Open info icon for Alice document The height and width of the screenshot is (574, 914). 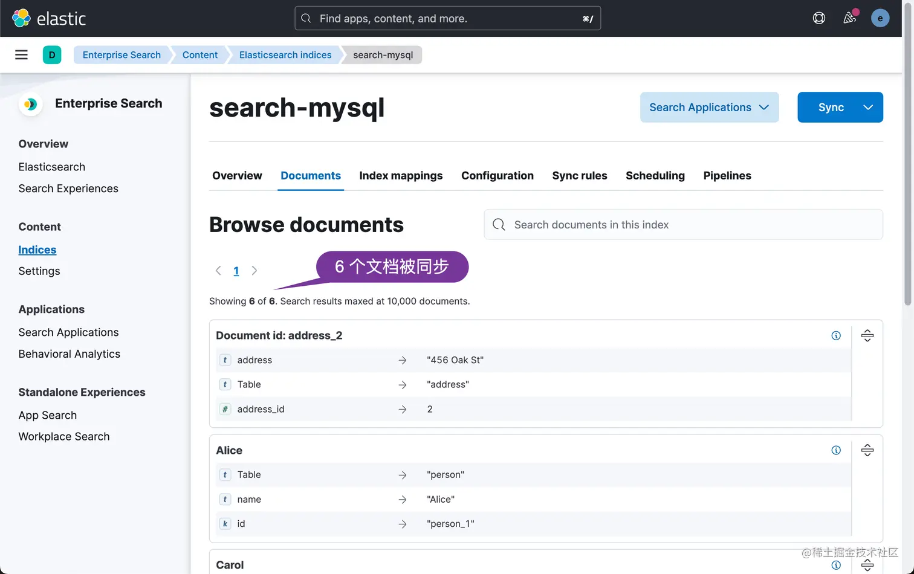836,450
